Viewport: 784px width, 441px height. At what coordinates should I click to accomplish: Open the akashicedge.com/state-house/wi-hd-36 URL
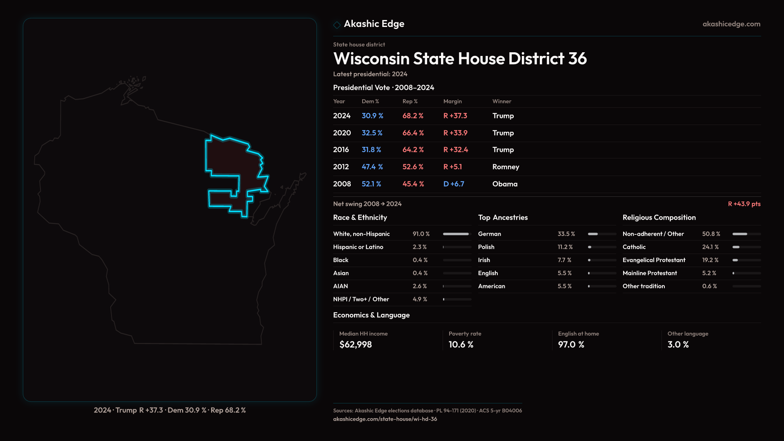click(385, 419)
